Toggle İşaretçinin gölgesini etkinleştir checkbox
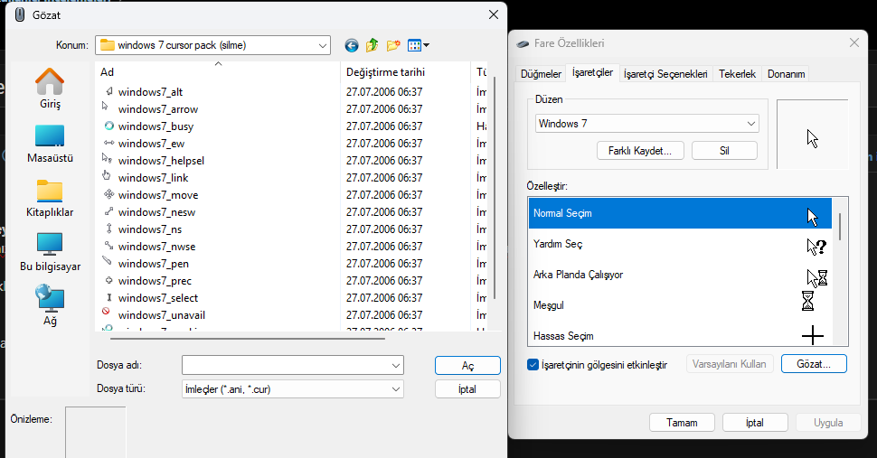Viewport: 877px width, 458px height. tap(533, 365)
